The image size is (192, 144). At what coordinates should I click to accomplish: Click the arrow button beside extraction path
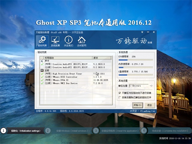151,86
